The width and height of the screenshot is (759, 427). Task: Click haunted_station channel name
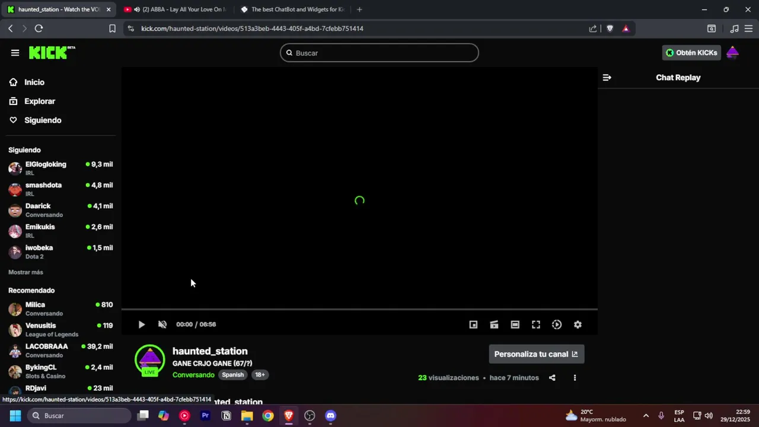210,351
